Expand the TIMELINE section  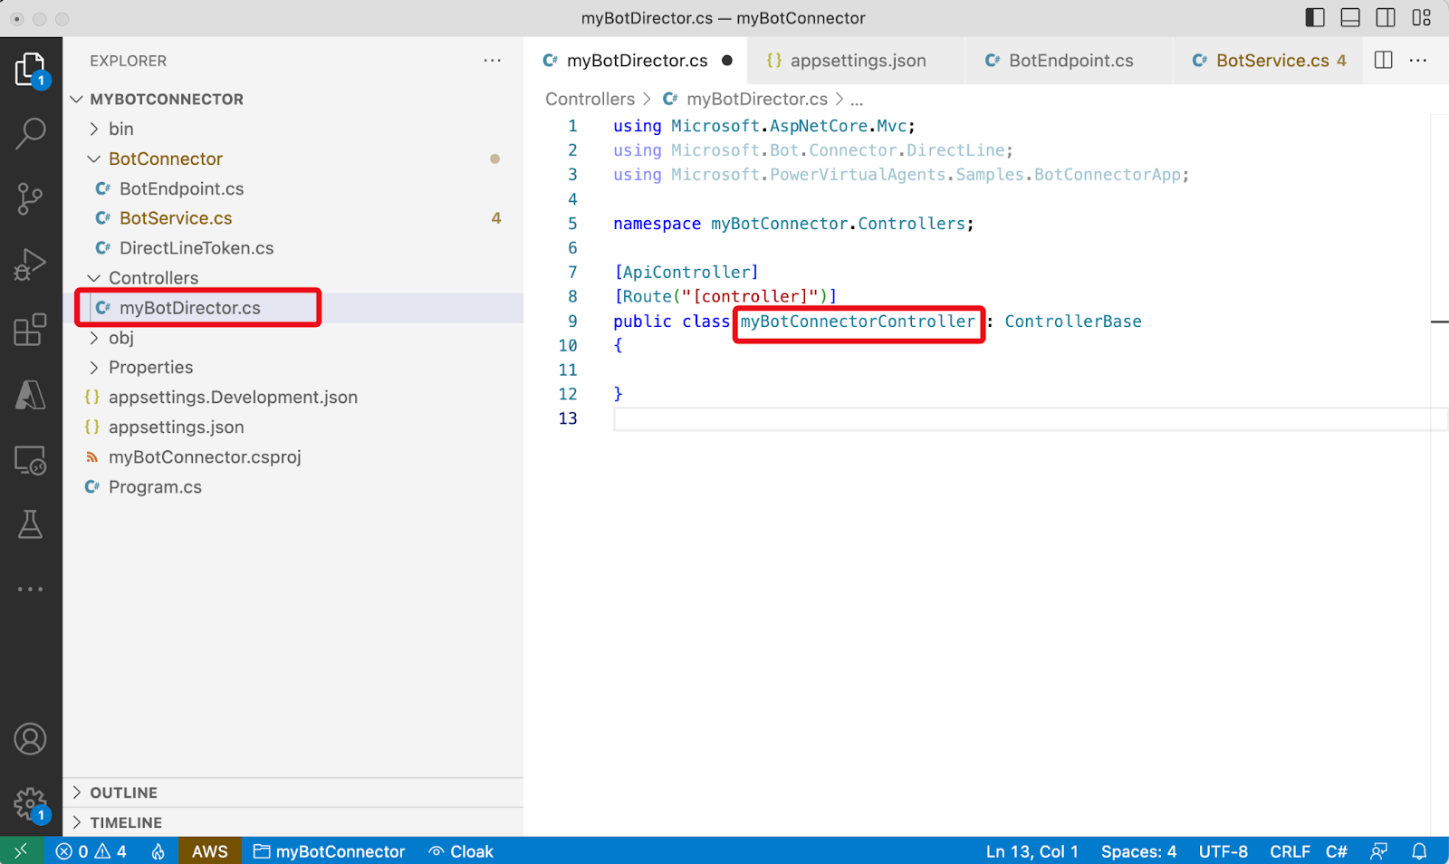293,822
